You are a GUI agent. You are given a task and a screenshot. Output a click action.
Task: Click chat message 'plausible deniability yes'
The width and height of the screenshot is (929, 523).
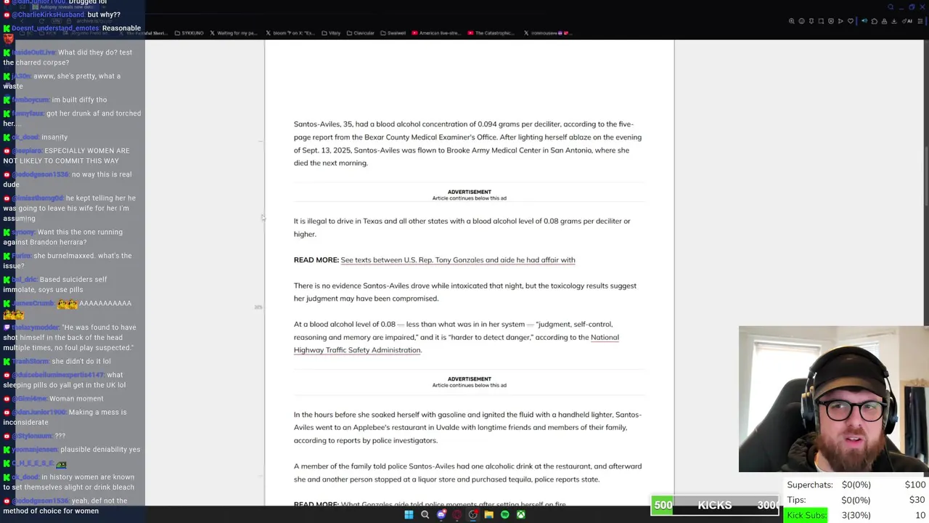tap(102, 450)
